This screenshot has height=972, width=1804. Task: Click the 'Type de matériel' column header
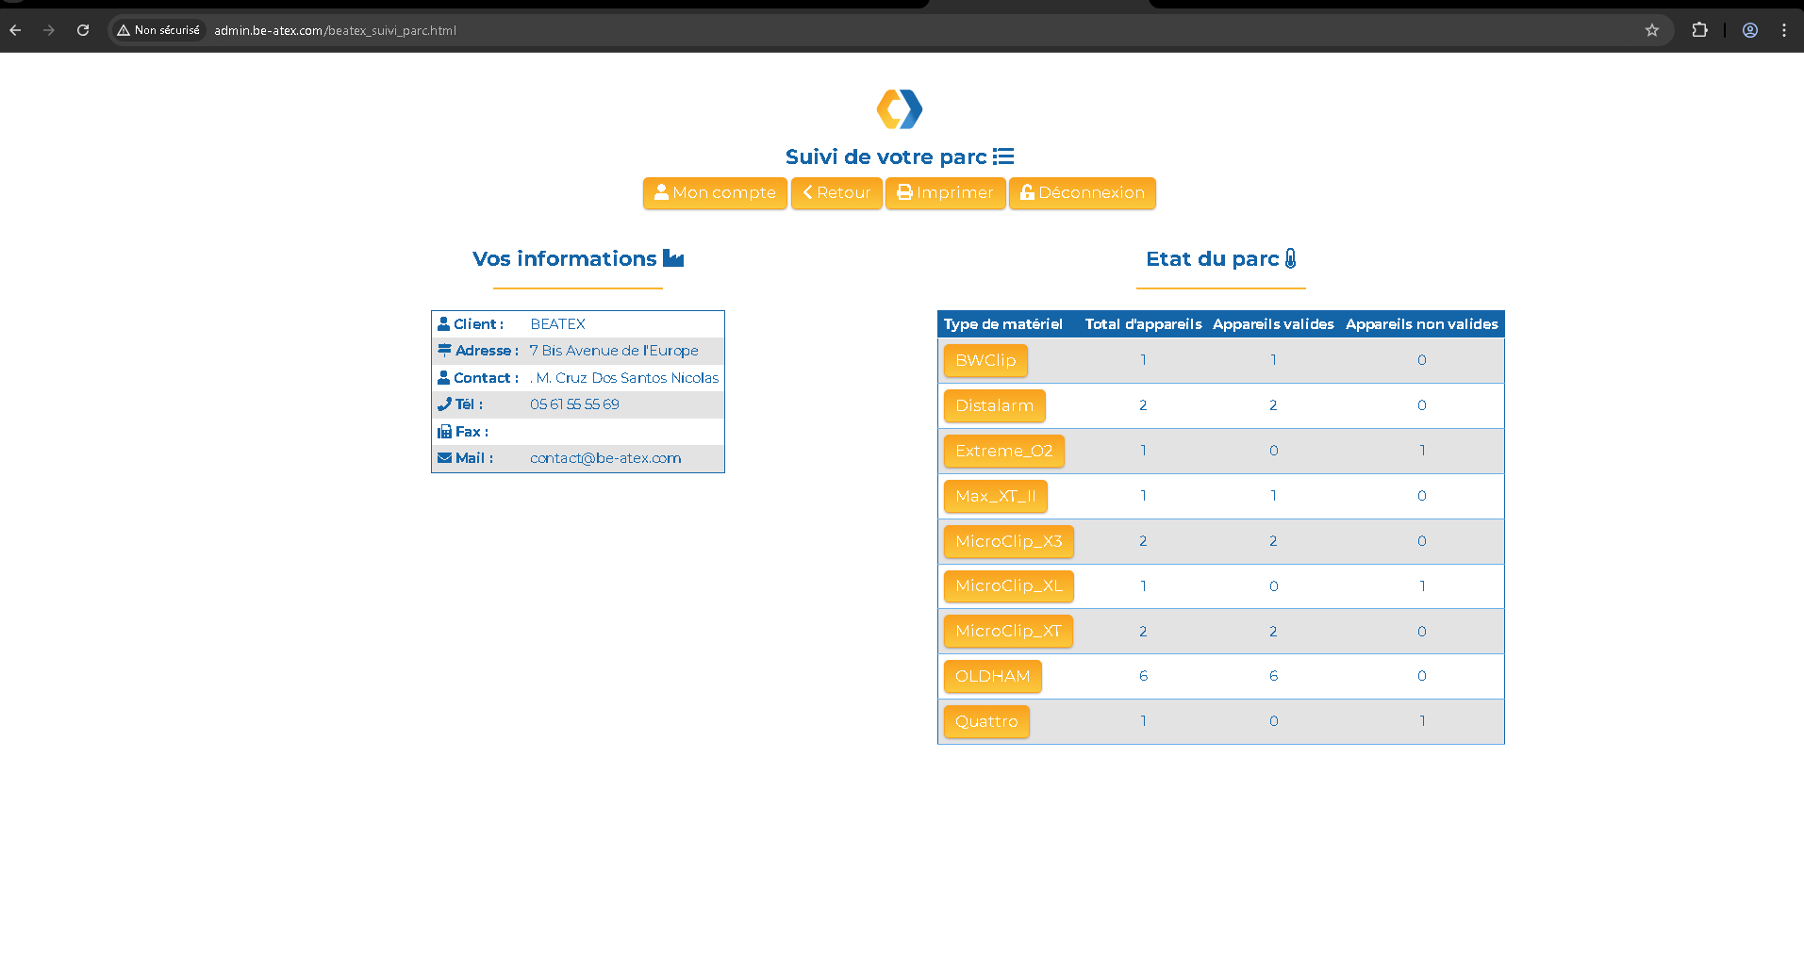tap(1002, 323)
